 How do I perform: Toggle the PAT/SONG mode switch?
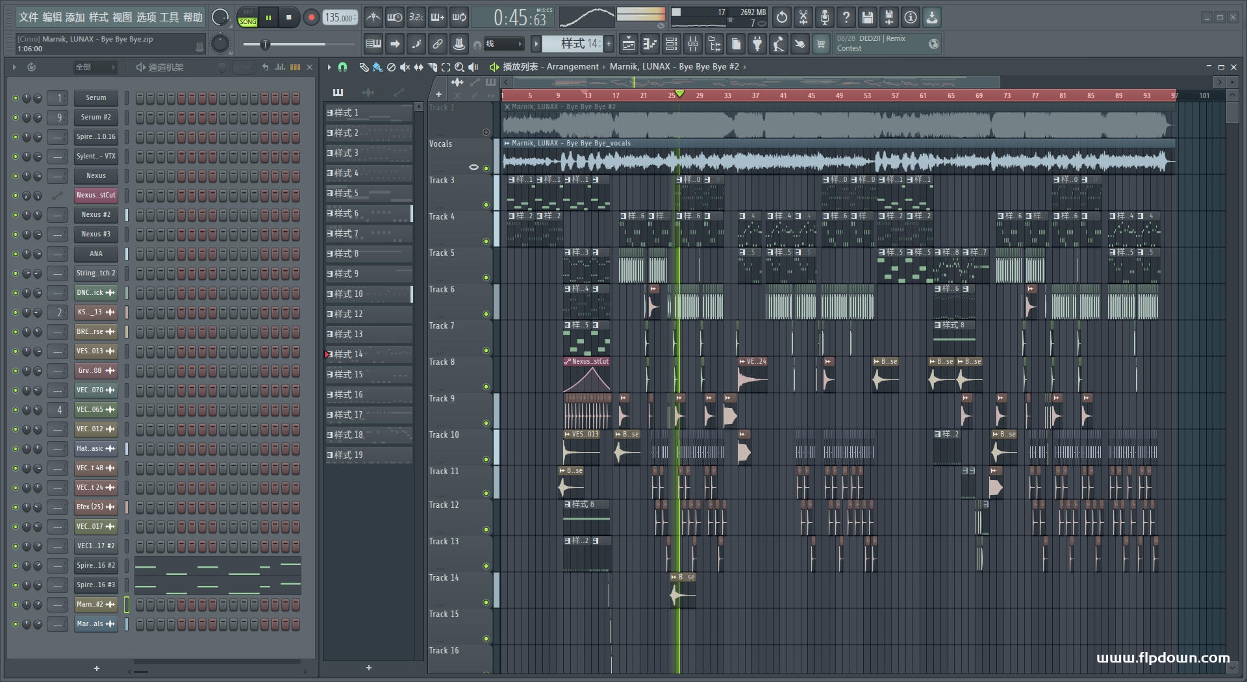247,18
